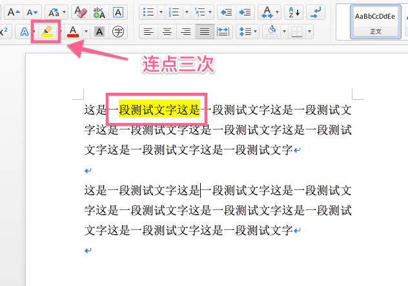
Task: Open the shading color dropdown arrow
Action: tap(284, 32)
